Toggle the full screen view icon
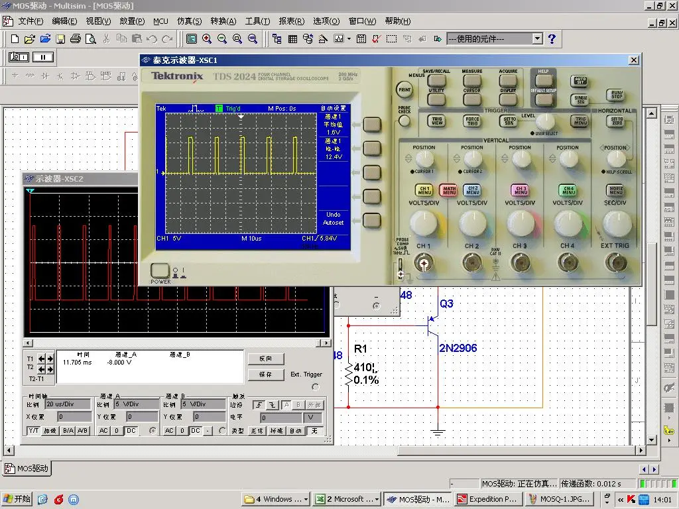Screen dimensions: 679x509 tap(192, 39)
